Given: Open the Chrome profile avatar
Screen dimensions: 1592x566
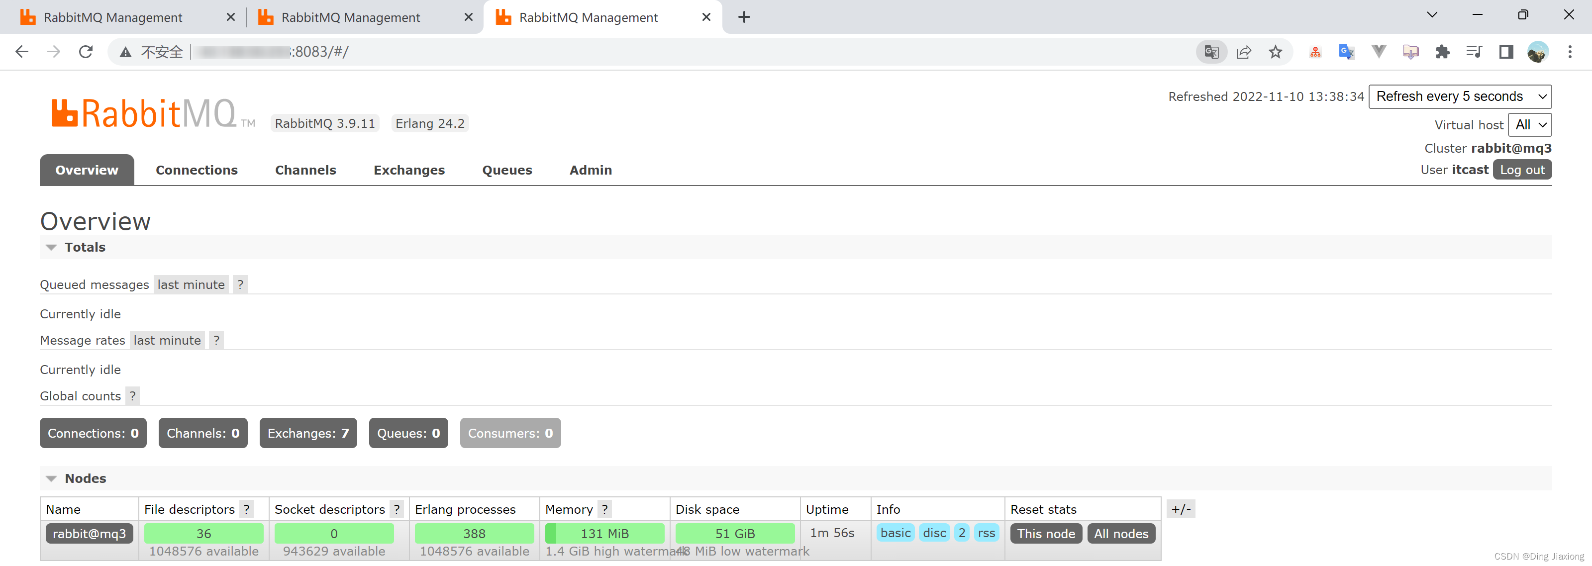Looking at the screenshot, I should coord(1538,52).
